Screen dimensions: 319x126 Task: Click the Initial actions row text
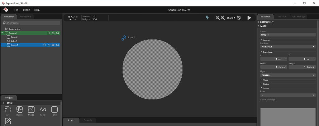click(15, 29)
